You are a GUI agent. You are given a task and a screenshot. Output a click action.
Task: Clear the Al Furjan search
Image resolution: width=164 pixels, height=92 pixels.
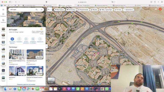(42, 10)
